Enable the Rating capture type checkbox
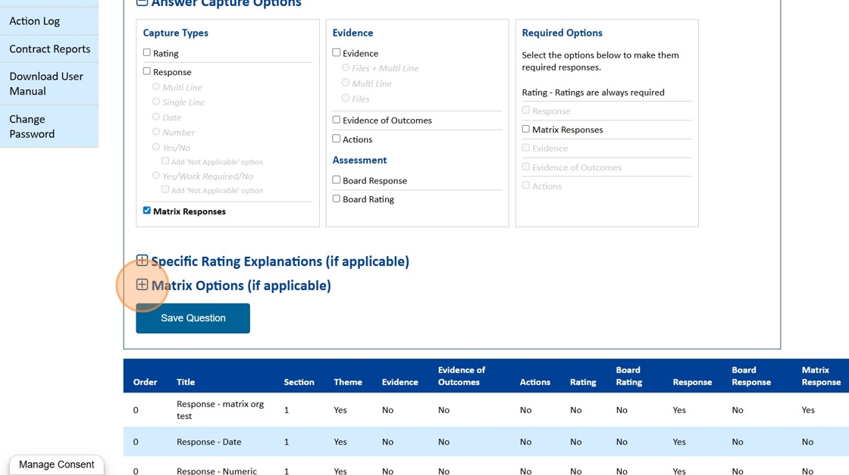 (147, 52)
